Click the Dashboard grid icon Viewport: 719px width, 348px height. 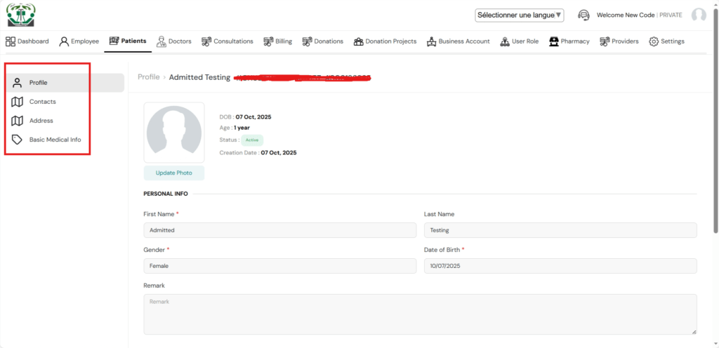pos(11,41)
